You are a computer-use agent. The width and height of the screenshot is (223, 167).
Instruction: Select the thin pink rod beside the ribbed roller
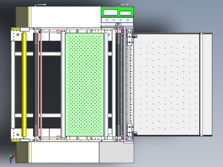coord(41,84)
